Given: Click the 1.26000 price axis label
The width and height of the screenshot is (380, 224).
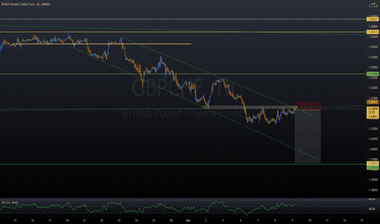Looking at the screenshot, I should click(373, 26).
